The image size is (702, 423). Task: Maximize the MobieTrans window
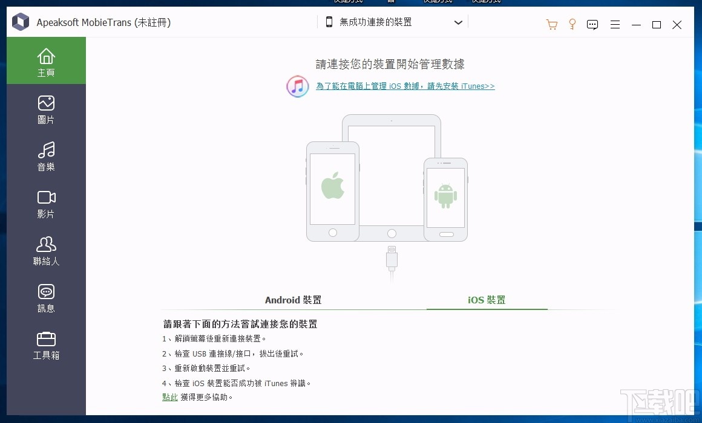(x=657, y=25)
